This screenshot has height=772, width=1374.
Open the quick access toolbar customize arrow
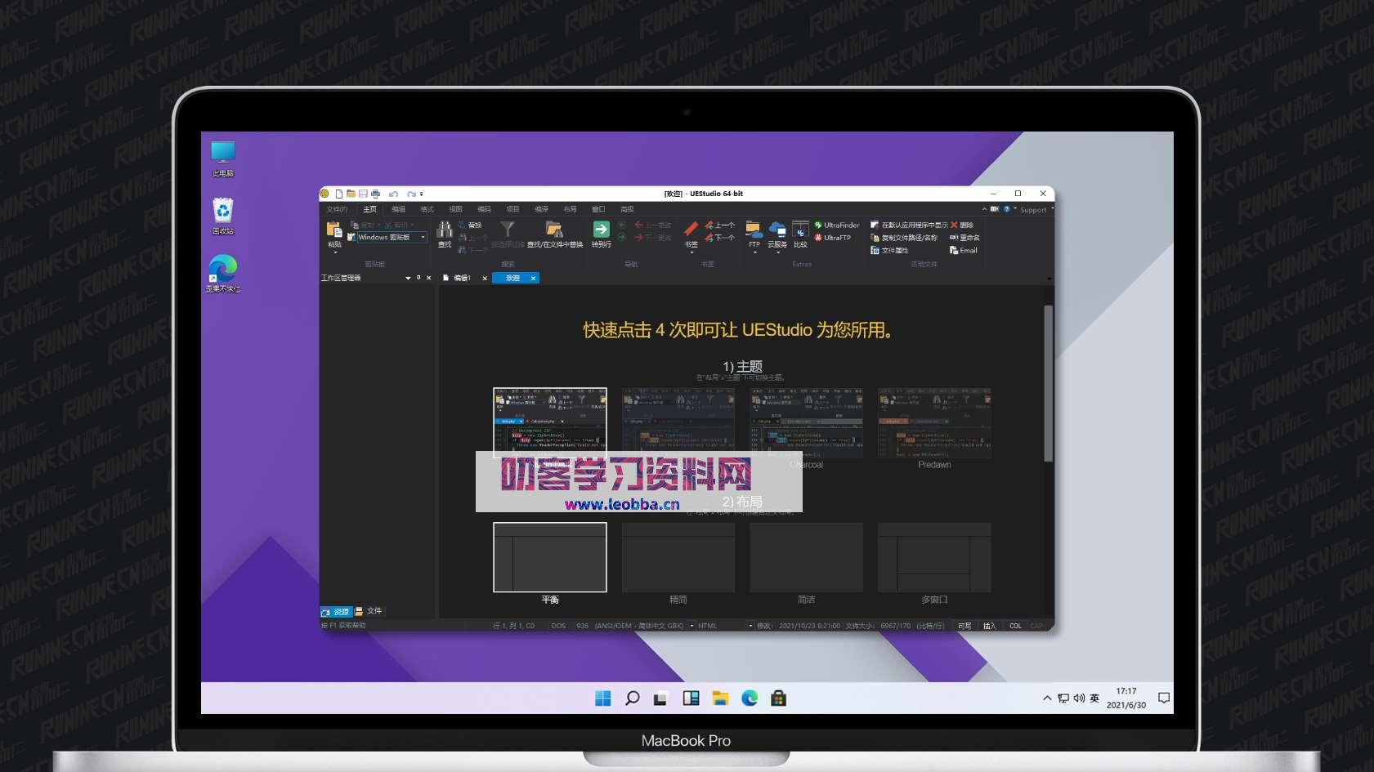pyautogui.click(x=422, y=194)
